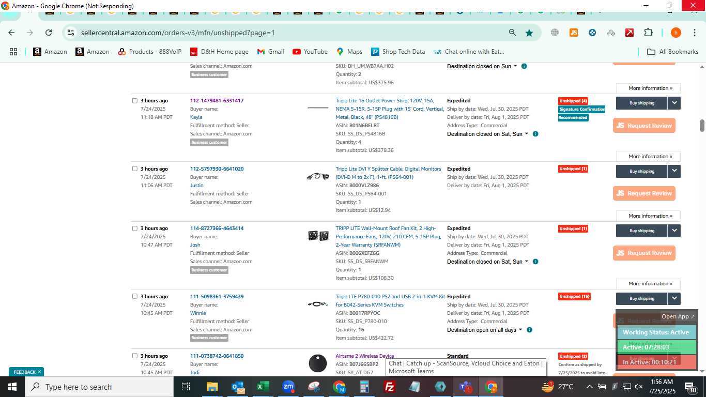Expand Buy shipping arrow for Justin's order
Screen dimensions: 706x397
pos(674,171)
